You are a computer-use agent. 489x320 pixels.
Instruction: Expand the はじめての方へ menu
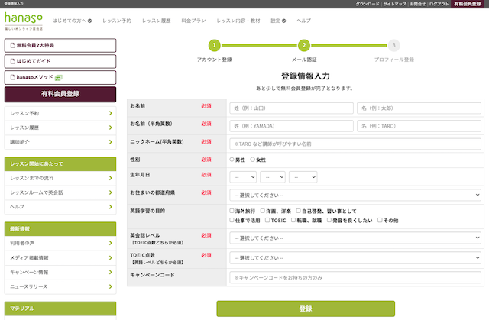[72, 21]
